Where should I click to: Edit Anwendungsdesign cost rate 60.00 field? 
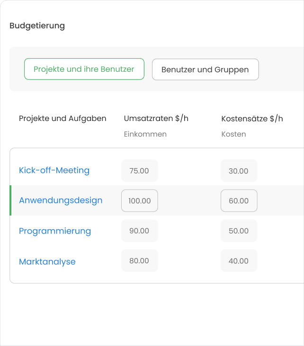coord(239,201)
